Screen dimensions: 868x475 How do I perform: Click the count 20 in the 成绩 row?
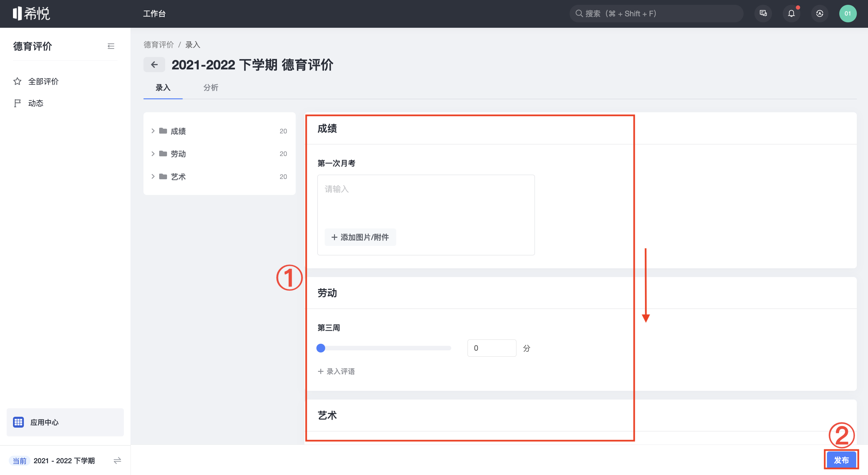(283, 131)
